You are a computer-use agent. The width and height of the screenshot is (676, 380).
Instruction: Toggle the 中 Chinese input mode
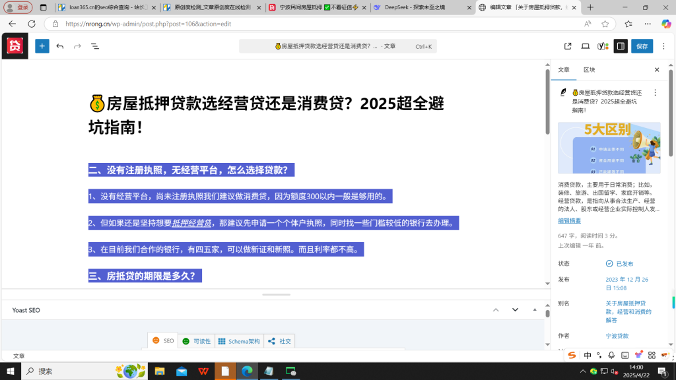click(x=587, y=355)
